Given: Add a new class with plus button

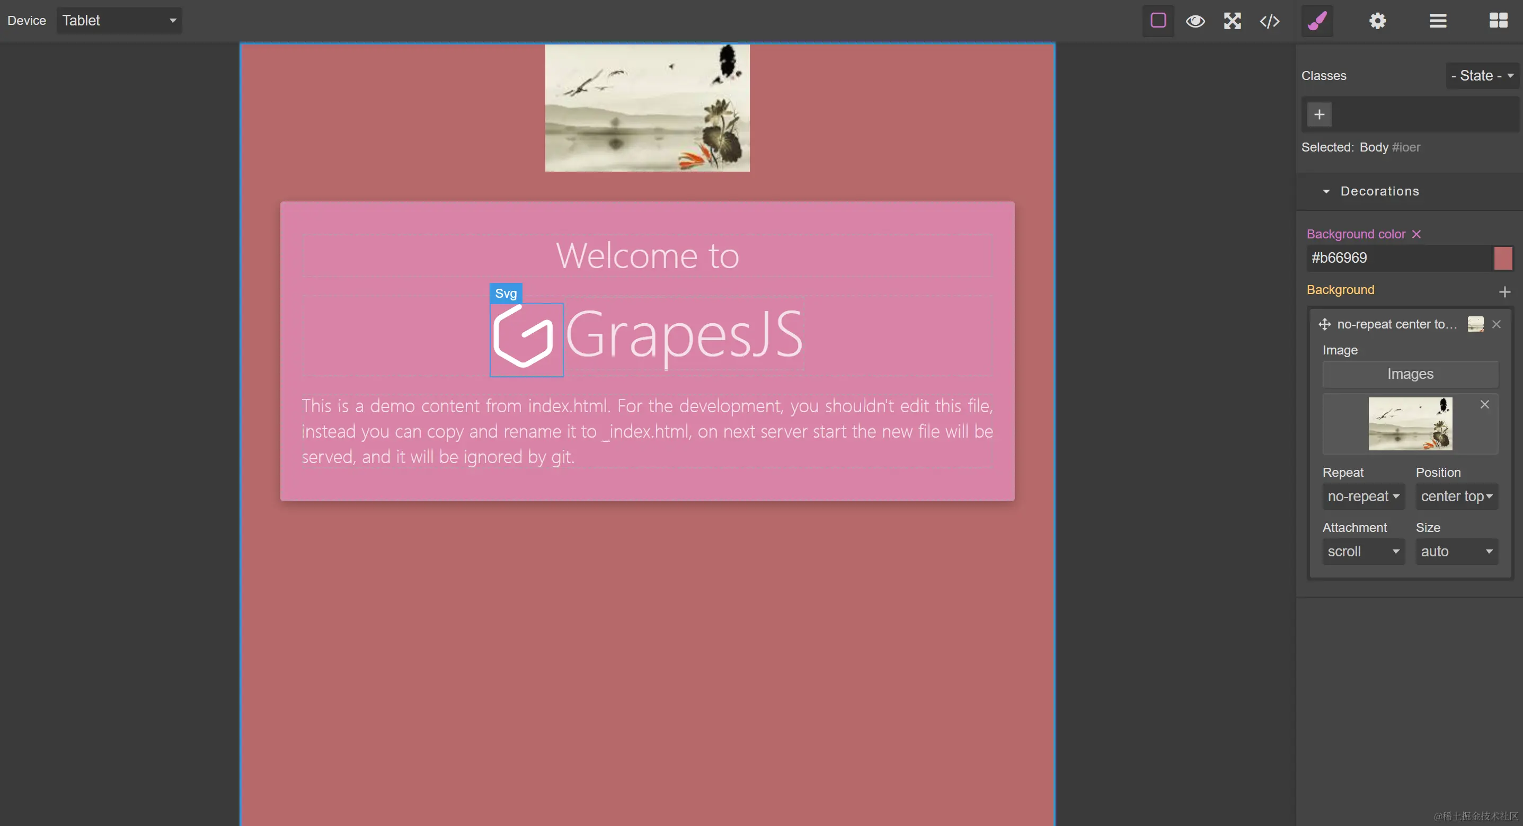Looking at the screenshot, I should click(x=1319, y=114).
